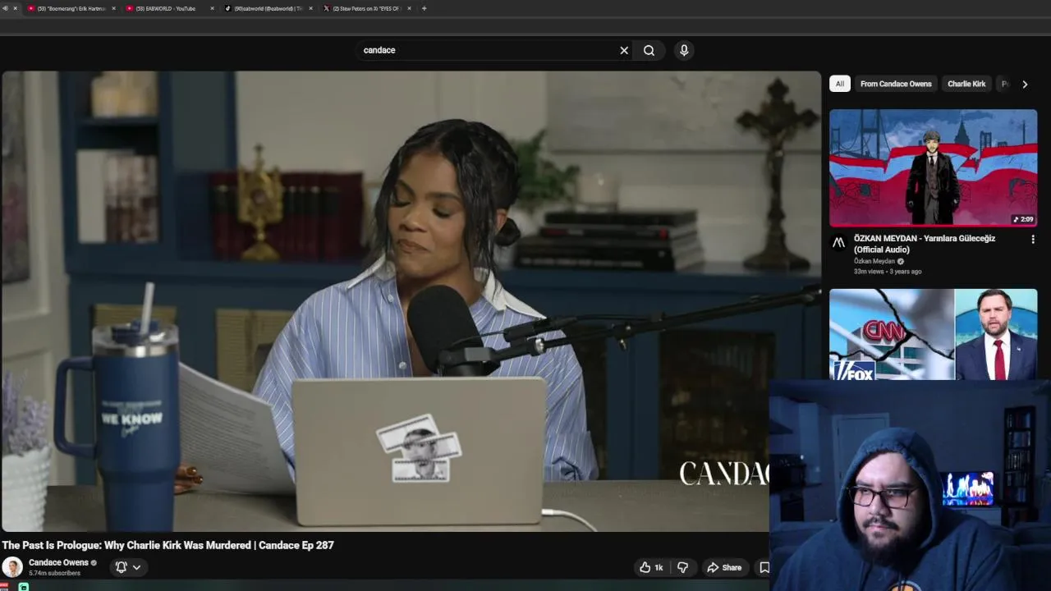Click the Özkan Meydan channel logo icon
The image size is (1051, 591).
[838, 242]
